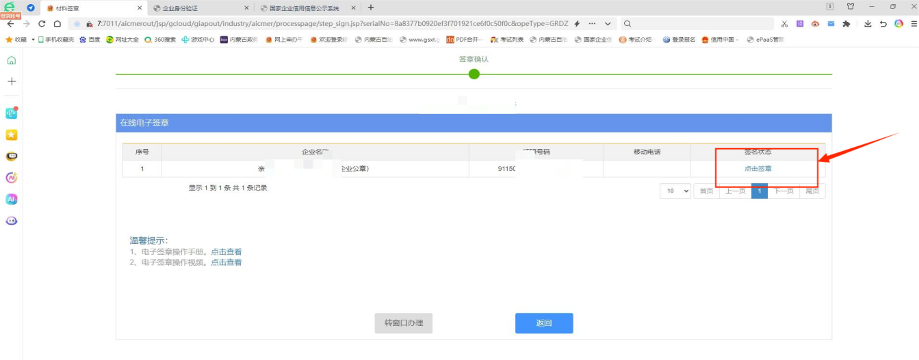Click the green step progress circle
Image resolution: width=919 pixels, height=360 pixels.
point(474,74)
